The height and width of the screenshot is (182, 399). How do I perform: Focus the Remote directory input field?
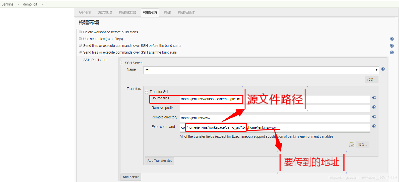point(275,118)
